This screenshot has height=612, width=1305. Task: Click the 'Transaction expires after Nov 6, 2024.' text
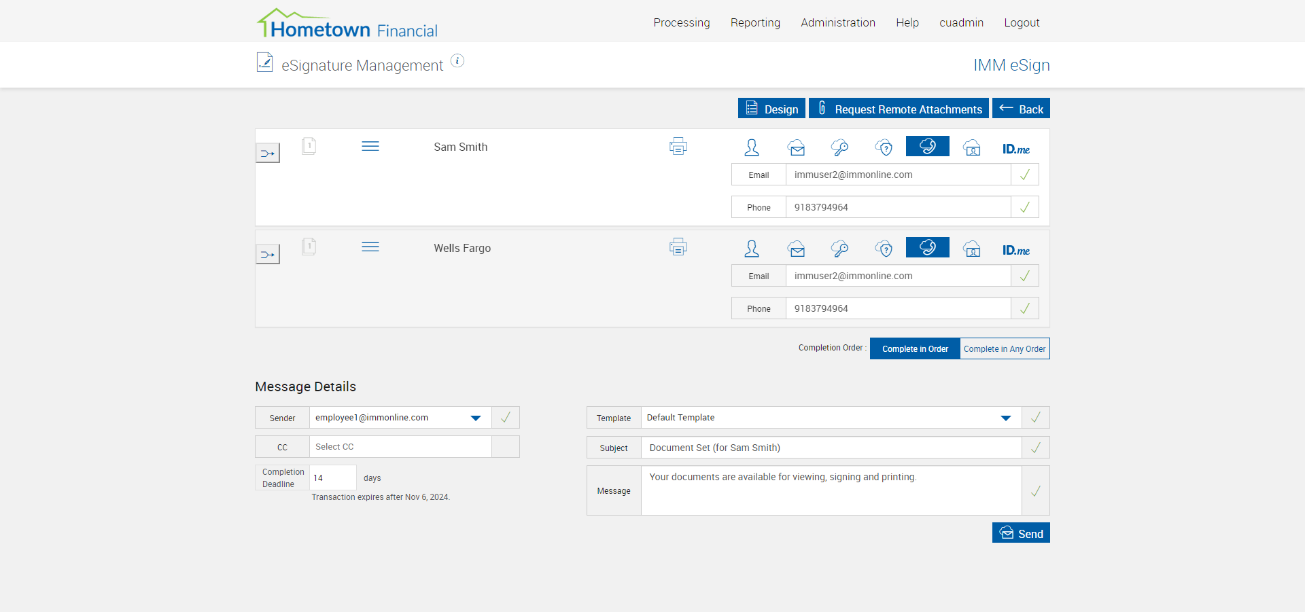381,497
